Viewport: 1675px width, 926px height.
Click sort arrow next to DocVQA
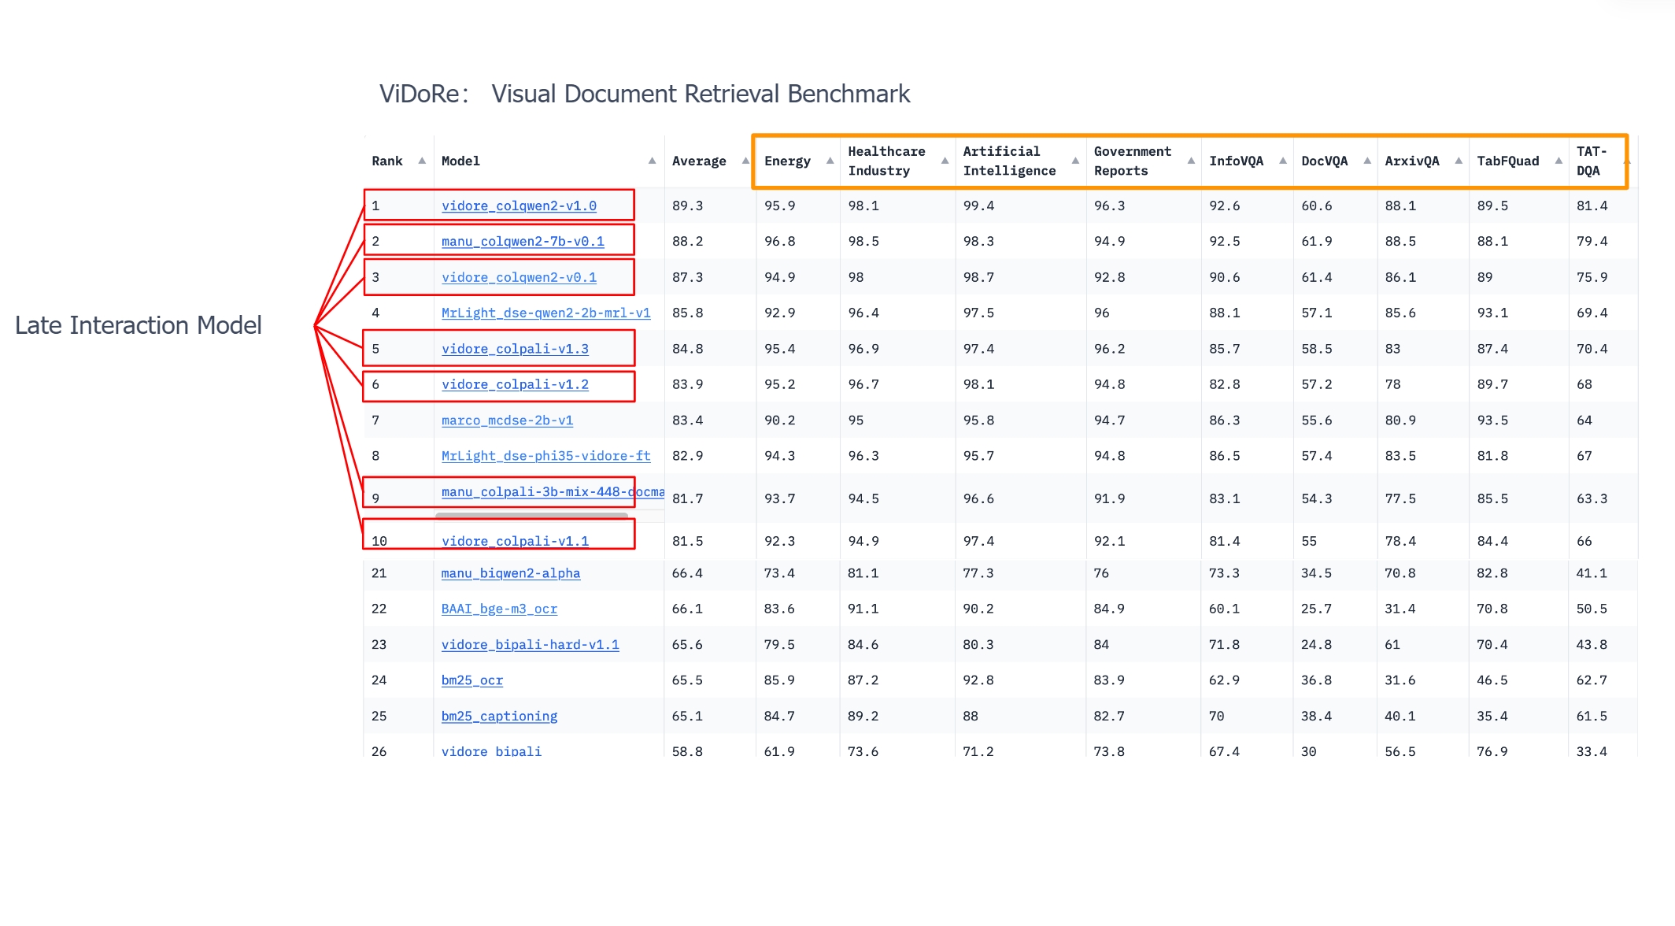(x=1367, y=161)
